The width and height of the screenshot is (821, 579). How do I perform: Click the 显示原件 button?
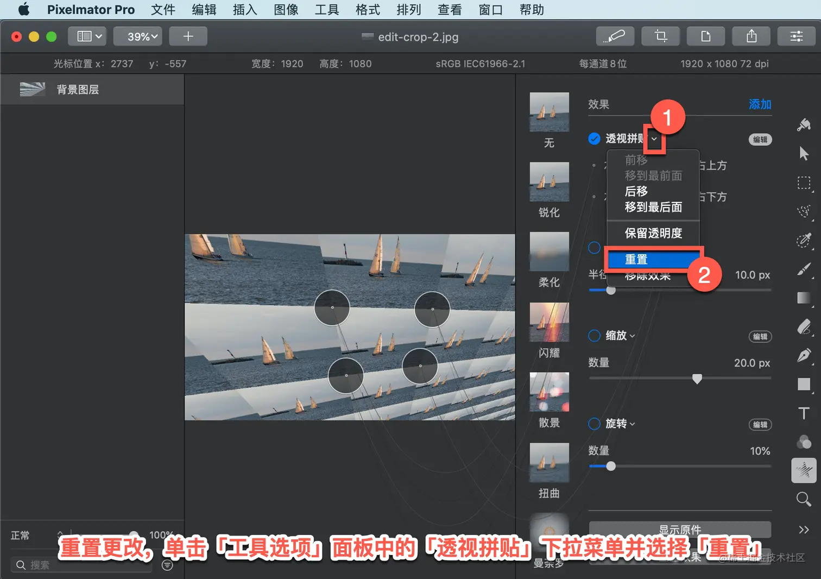point(680,530)
